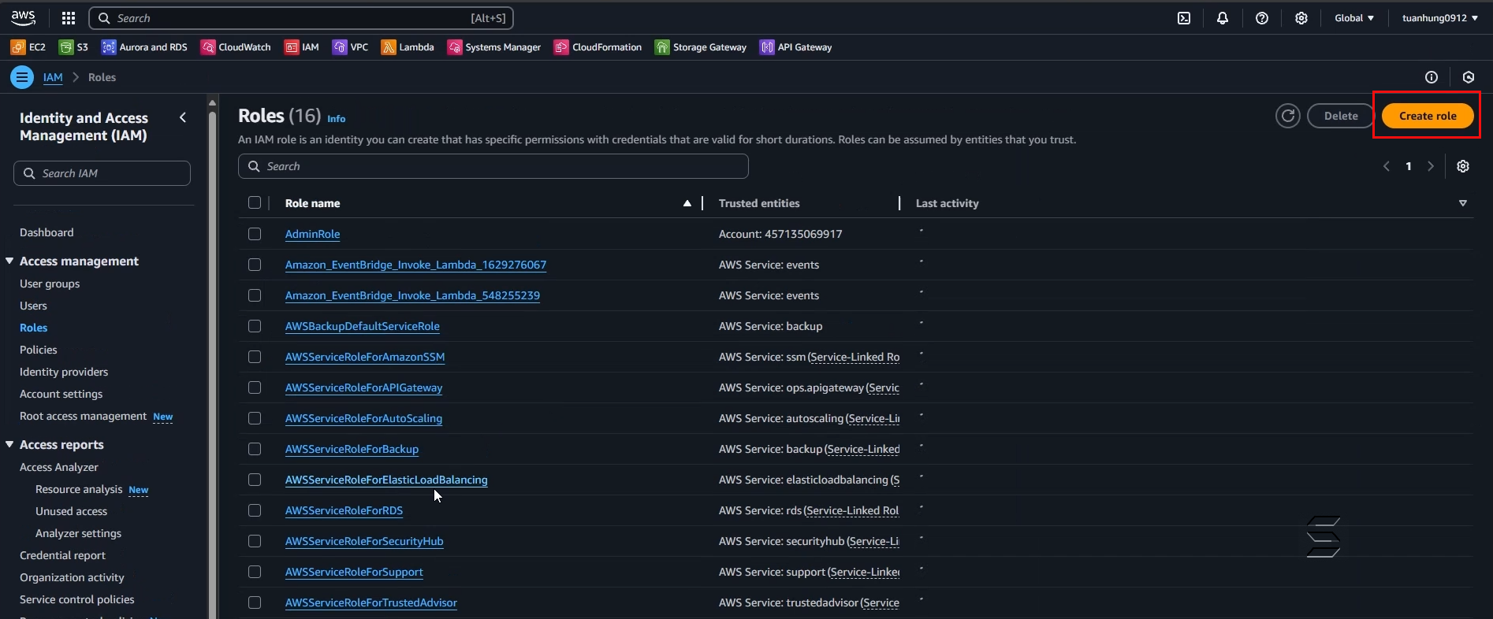
Task: Open roles table preferences gear
Action: click(x=1463, y=166)
